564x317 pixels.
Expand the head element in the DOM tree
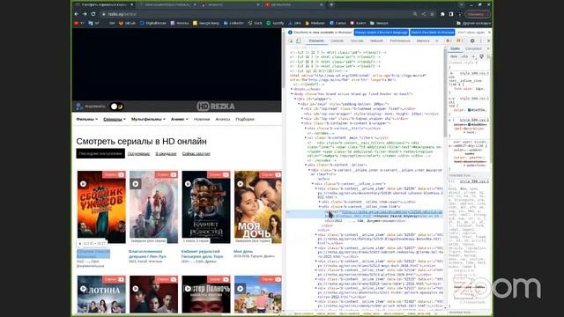(x=292, y=89)
